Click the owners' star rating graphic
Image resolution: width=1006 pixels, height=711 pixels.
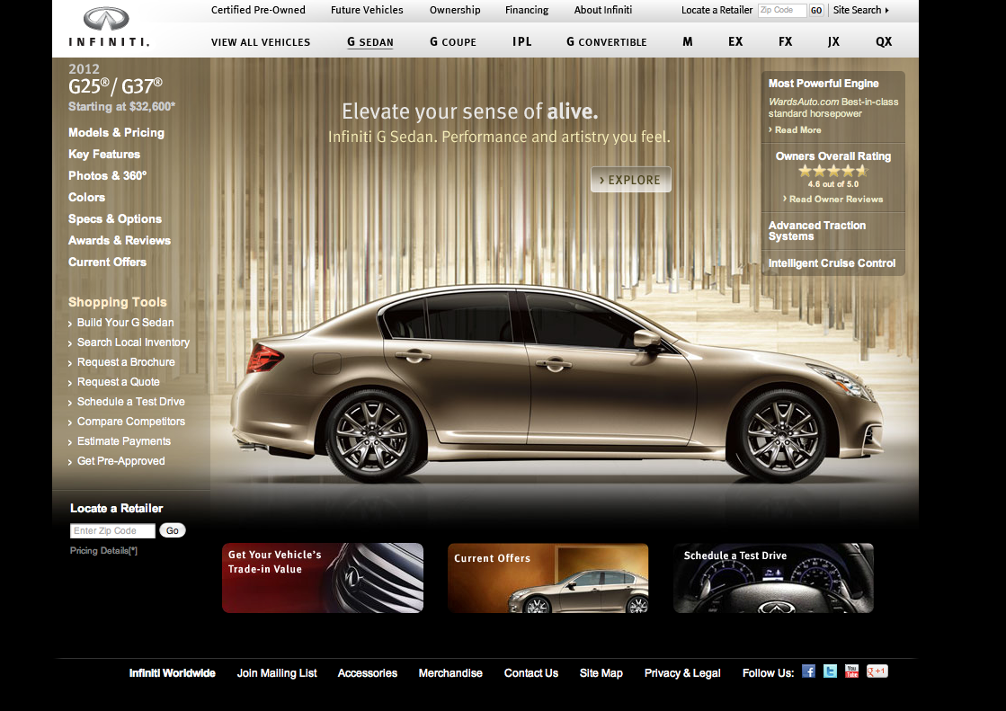pyautogui.click(x=832, y=171)
